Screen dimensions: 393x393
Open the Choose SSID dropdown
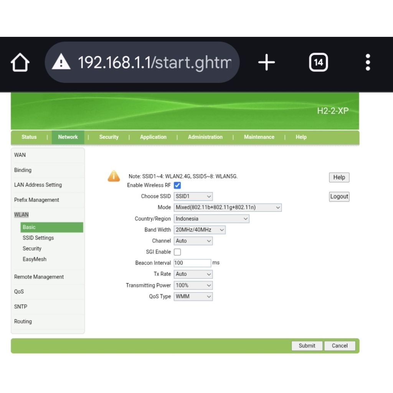[x=193, y=196]
